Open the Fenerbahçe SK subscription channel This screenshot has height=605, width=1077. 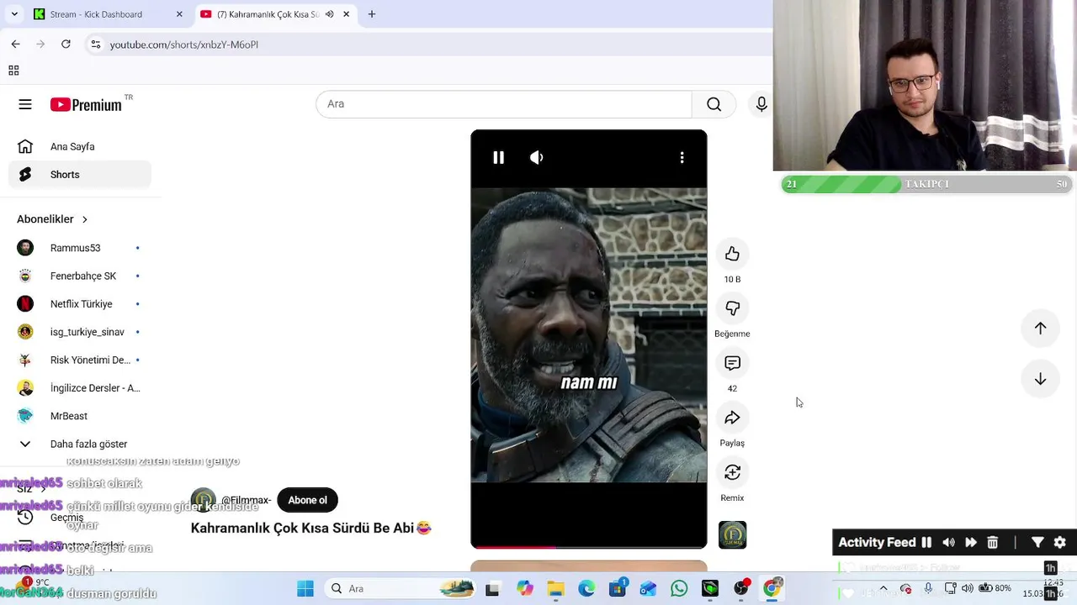[x=80, y=276]
